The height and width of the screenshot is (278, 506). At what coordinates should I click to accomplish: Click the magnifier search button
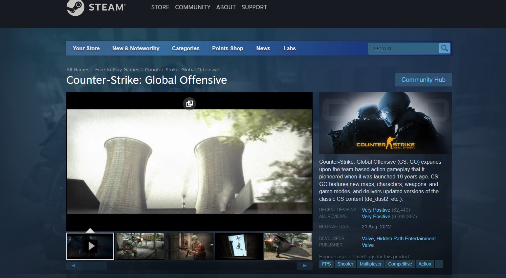click(x=445, y=48)
